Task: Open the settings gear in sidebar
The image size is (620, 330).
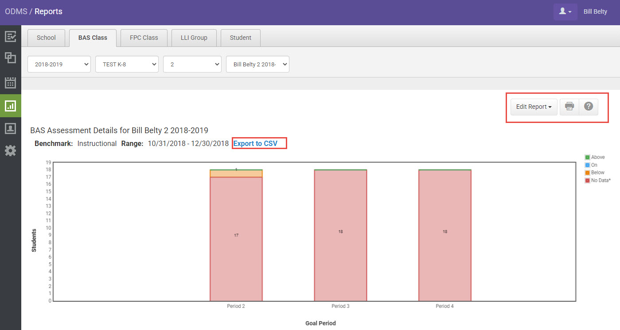Action: pos(10,151)
